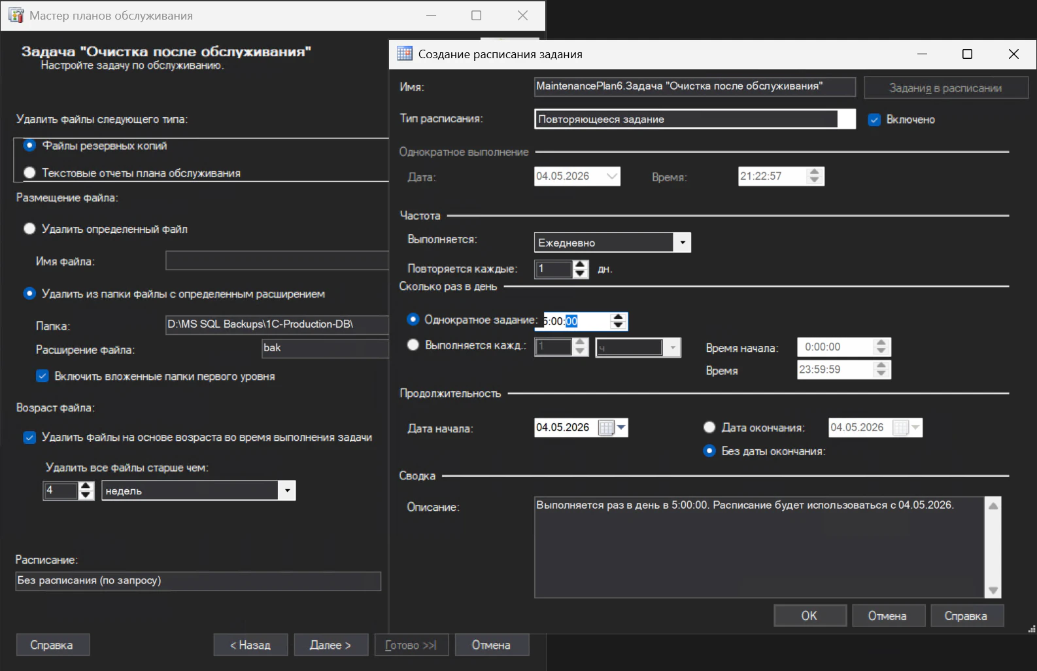Click the 'Имя файла' input field
This screenshot has width=1037, height=671.
(x=277, y=261)
